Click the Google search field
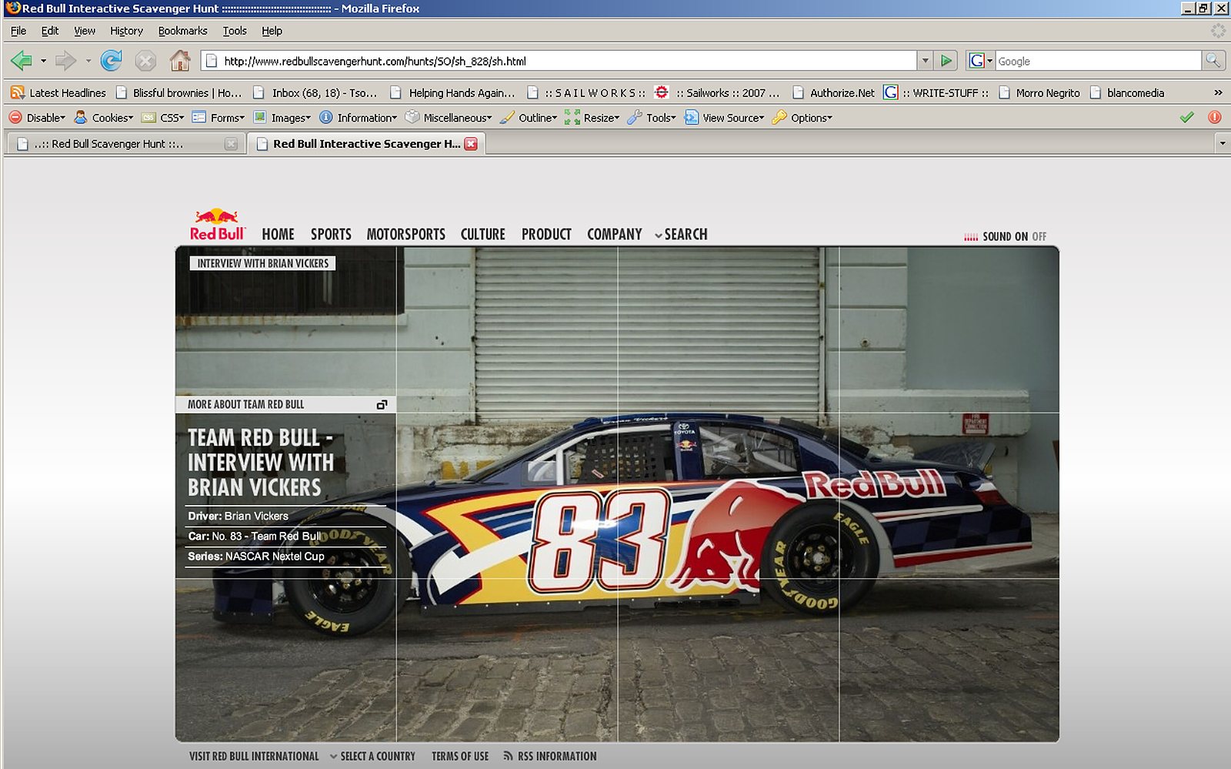 1098,61
